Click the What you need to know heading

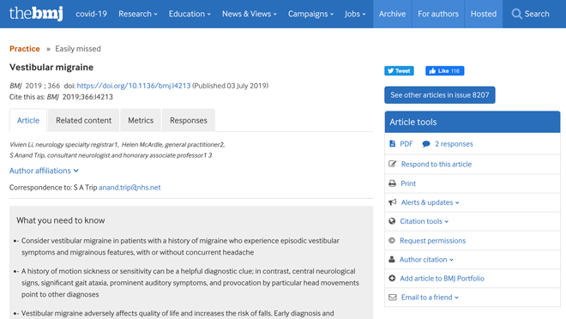click(x=61, y=220)
